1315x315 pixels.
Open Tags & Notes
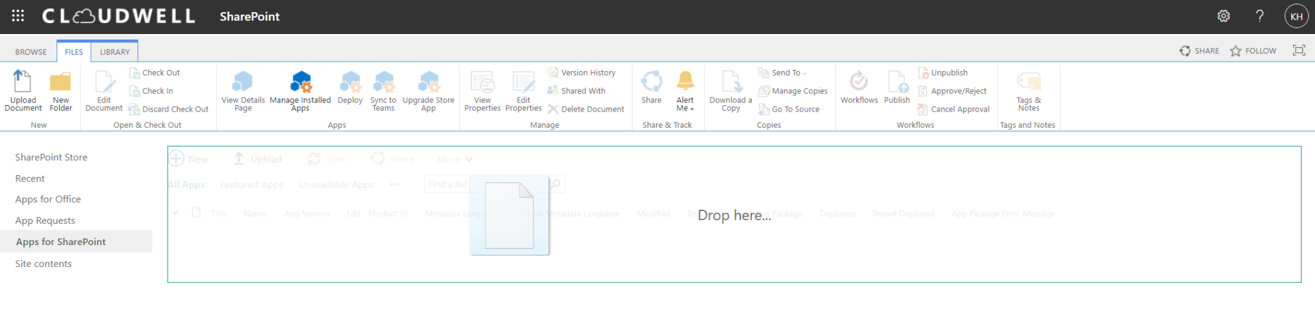1029,91
